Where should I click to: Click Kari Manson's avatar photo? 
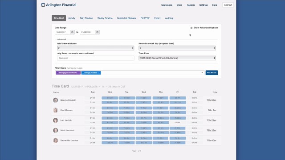55,110
